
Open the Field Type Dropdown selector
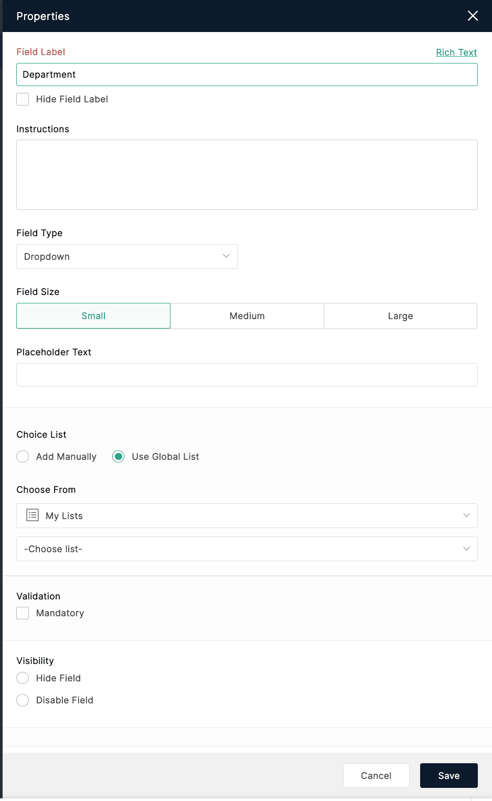pyautogui.click(x=126, y=256)
